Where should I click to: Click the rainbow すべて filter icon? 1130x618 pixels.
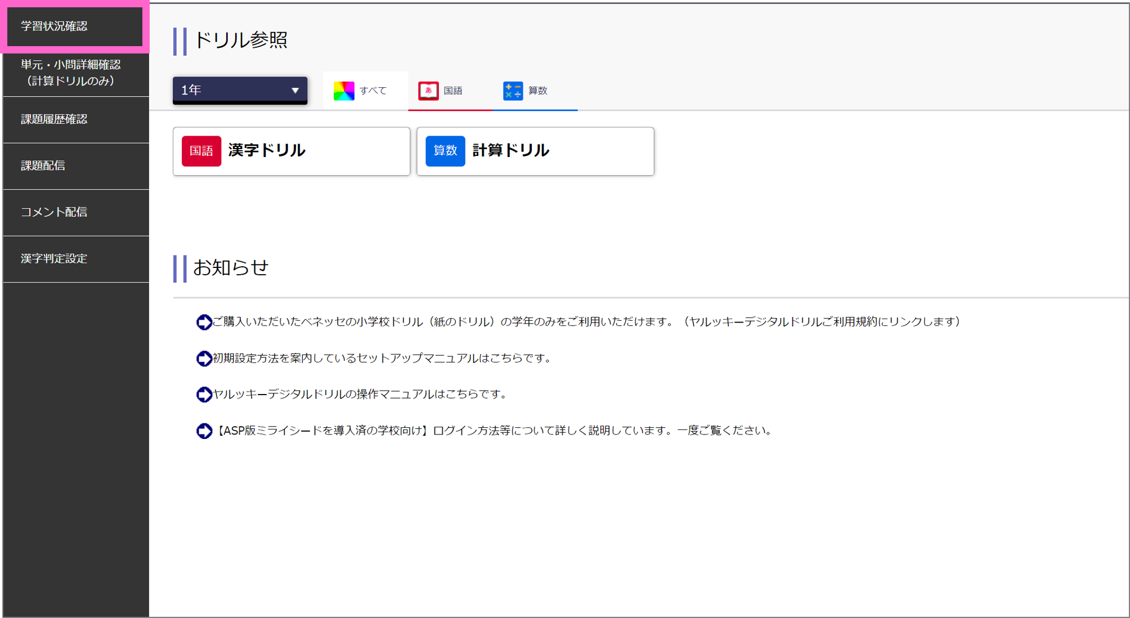point(344,90)
